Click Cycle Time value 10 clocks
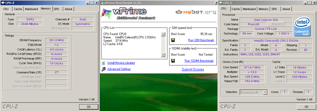Viewport: 317px width, 111px height. pos(56,63)
